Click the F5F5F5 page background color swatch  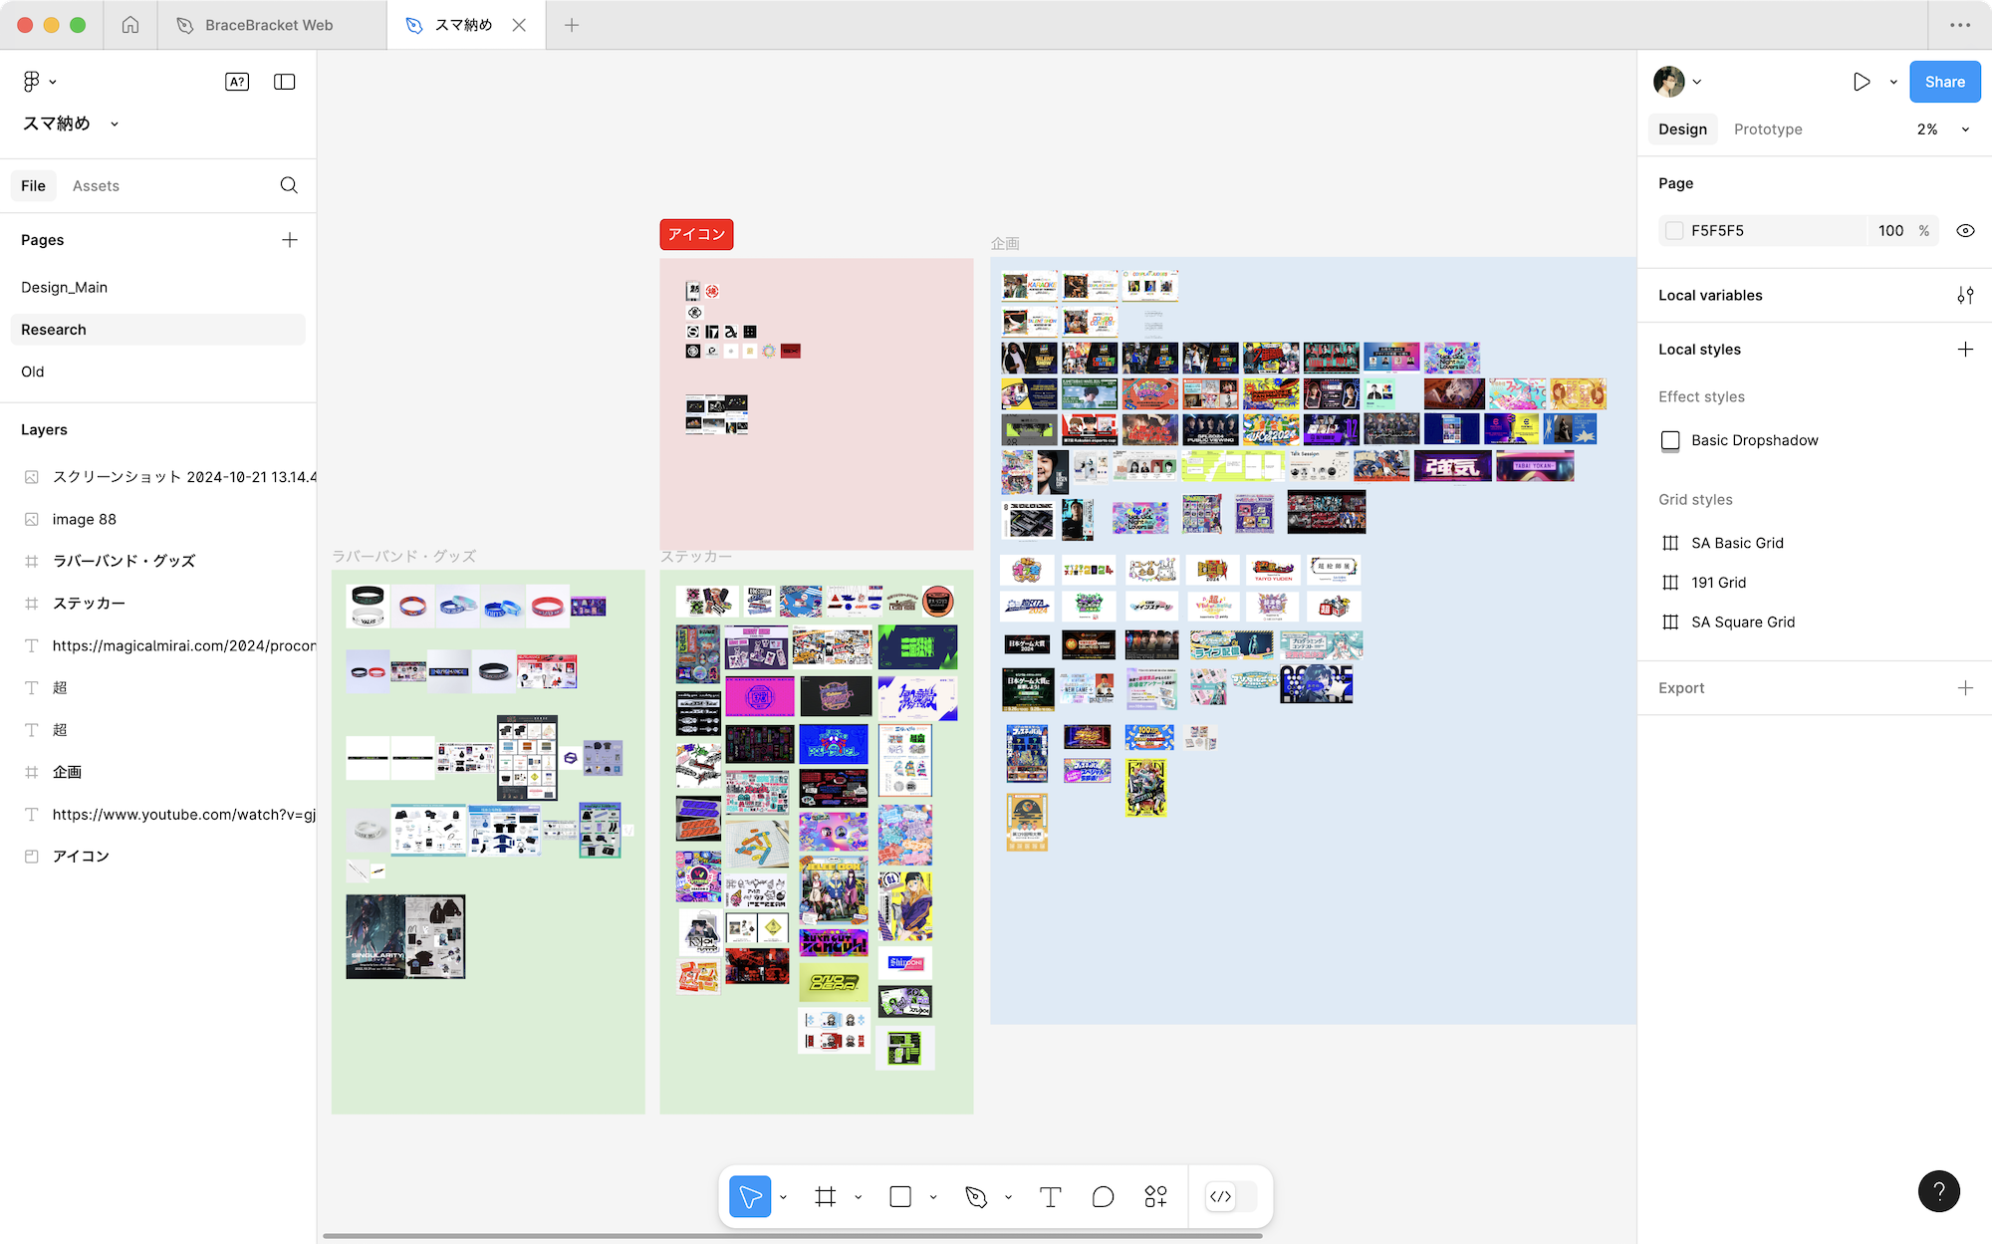click(1674, 230)
